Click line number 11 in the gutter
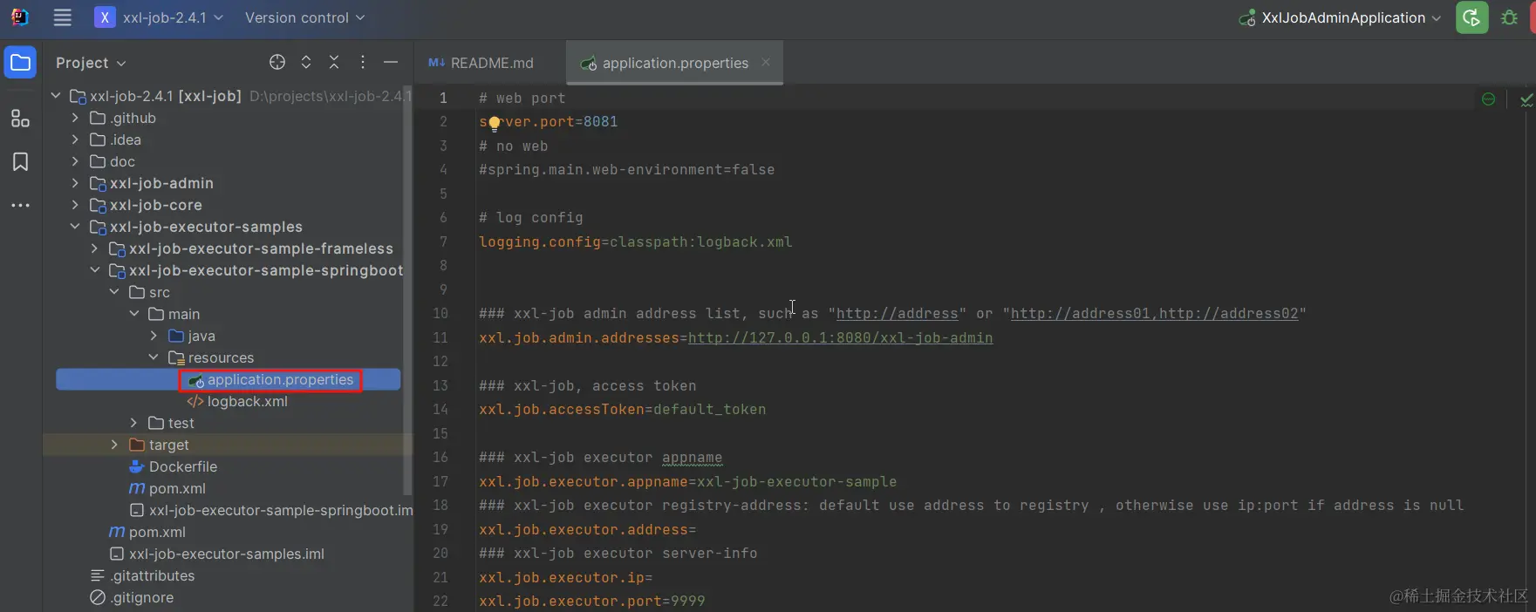Screen dimensions: 1536x612 440,337
